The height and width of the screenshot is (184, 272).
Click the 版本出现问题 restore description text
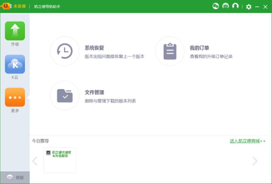115,57
